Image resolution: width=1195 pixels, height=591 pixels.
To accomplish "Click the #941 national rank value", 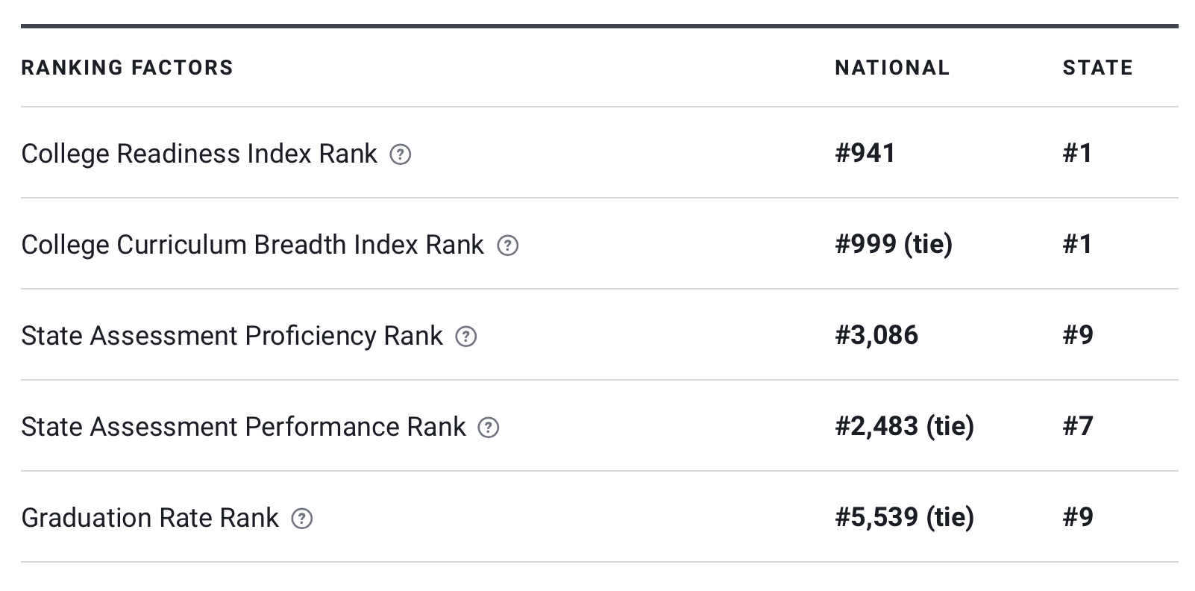I will click(865, 153).
